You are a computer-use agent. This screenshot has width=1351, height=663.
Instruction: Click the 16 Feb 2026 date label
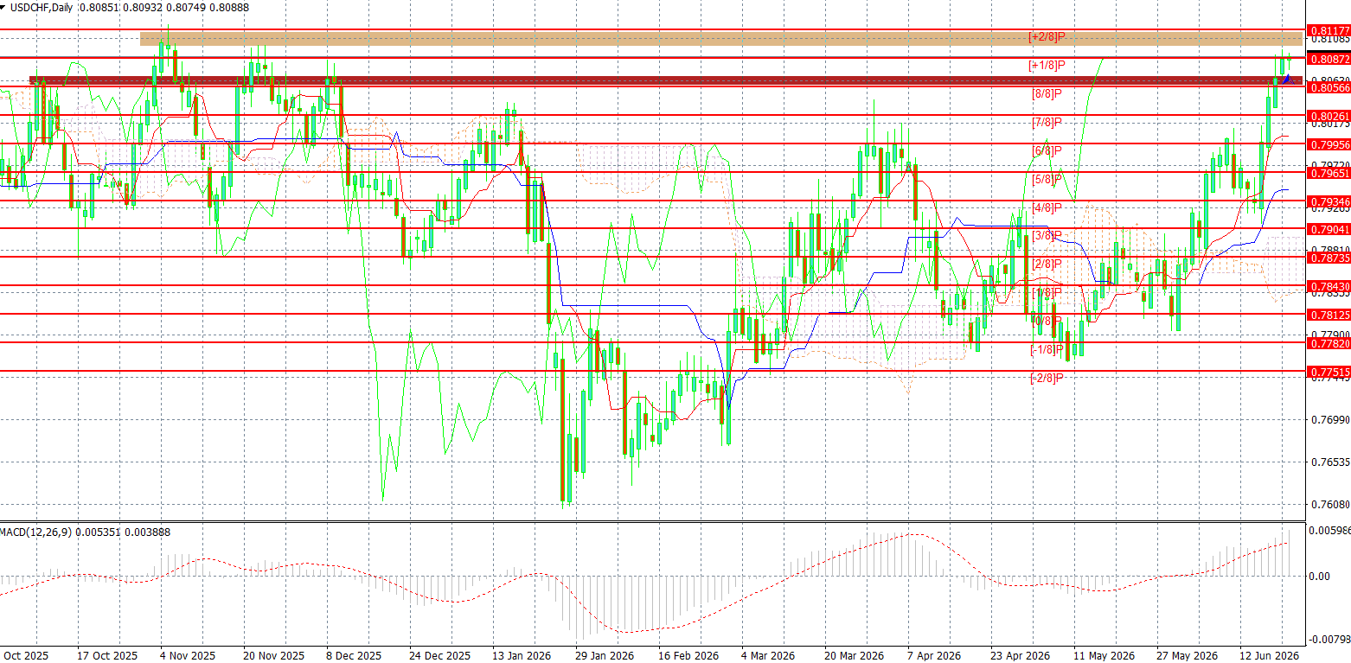pyautogui.click(x=688, y=656)
